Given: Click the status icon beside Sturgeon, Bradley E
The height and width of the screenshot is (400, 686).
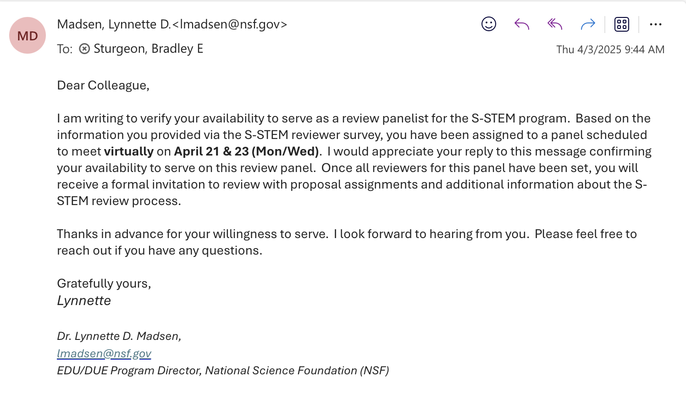Looking at the screenshot, I should click(x=84, y=49).
